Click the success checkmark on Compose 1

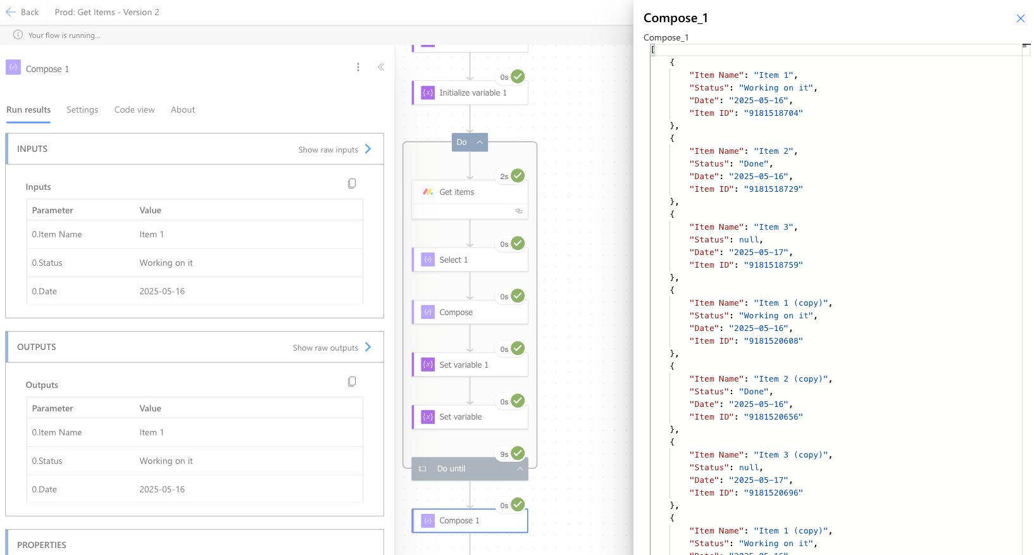(x=518, y=504)
